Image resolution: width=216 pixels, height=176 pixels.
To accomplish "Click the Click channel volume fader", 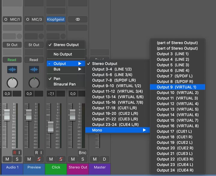I will (x=51, y=127).
